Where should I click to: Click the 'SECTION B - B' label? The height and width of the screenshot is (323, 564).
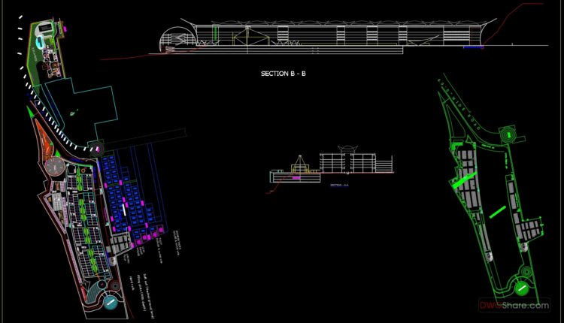pyautogui.click(x=283, y=74)
